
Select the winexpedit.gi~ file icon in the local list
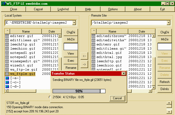[7, 61]
